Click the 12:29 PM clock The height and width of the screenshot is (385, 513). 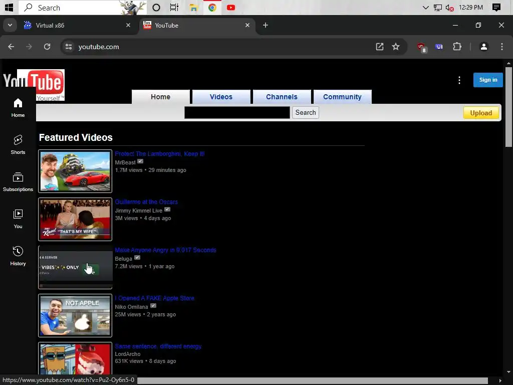point(471,8)
